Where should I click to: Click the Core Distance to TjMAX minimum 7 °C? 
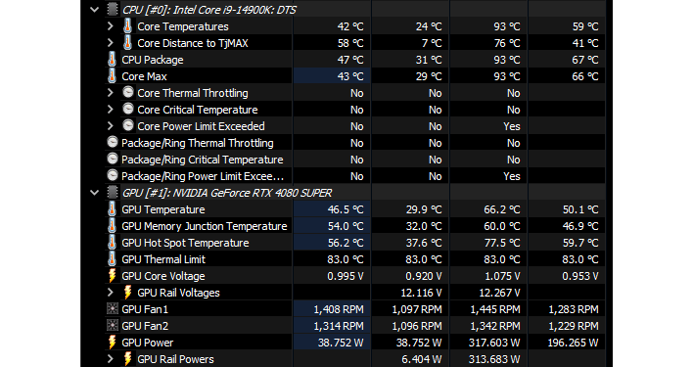pyautogui.click(x=432, y=43)
